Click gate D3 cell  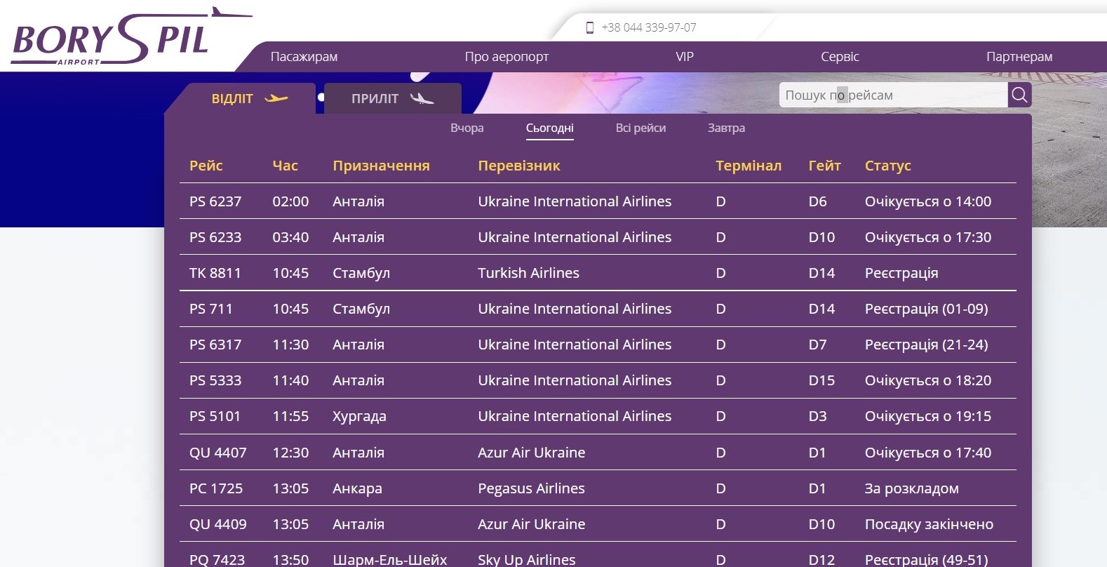coord(817,416)
